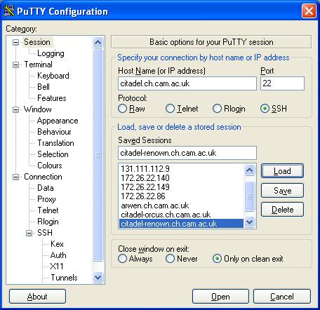This screenshot has width=320, height=310.
Task: Open the Bell category
Action: pos(44,87)
